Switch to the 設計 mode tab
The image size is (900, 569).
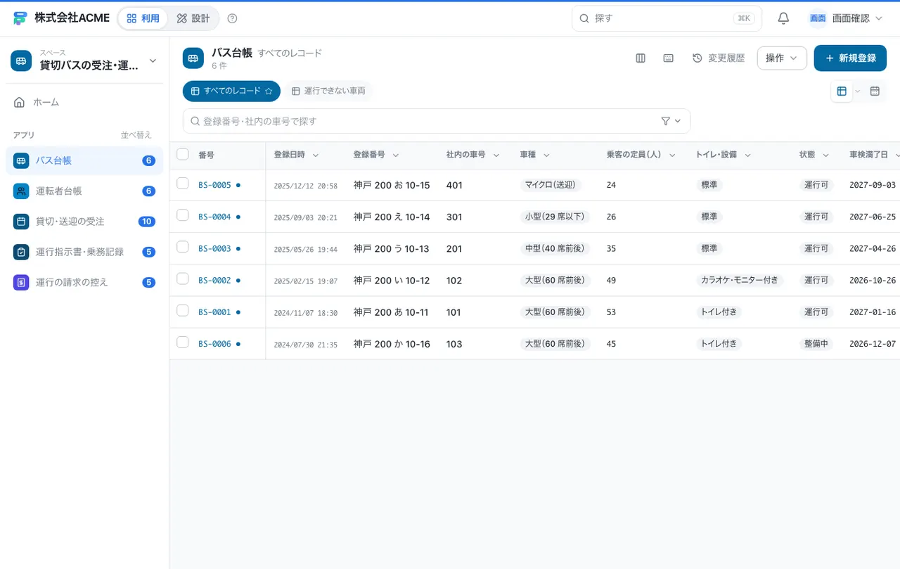[x=193, y=18]
